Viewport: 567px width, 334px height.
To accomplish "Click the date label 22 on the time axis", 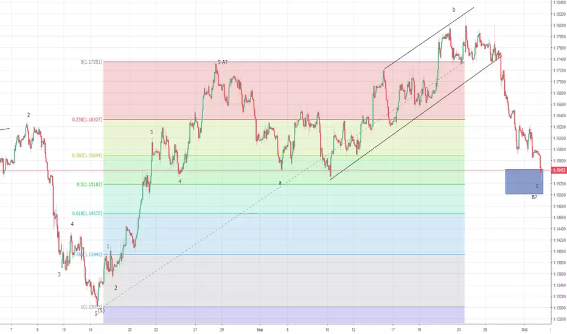I will [x=156, y=330].
